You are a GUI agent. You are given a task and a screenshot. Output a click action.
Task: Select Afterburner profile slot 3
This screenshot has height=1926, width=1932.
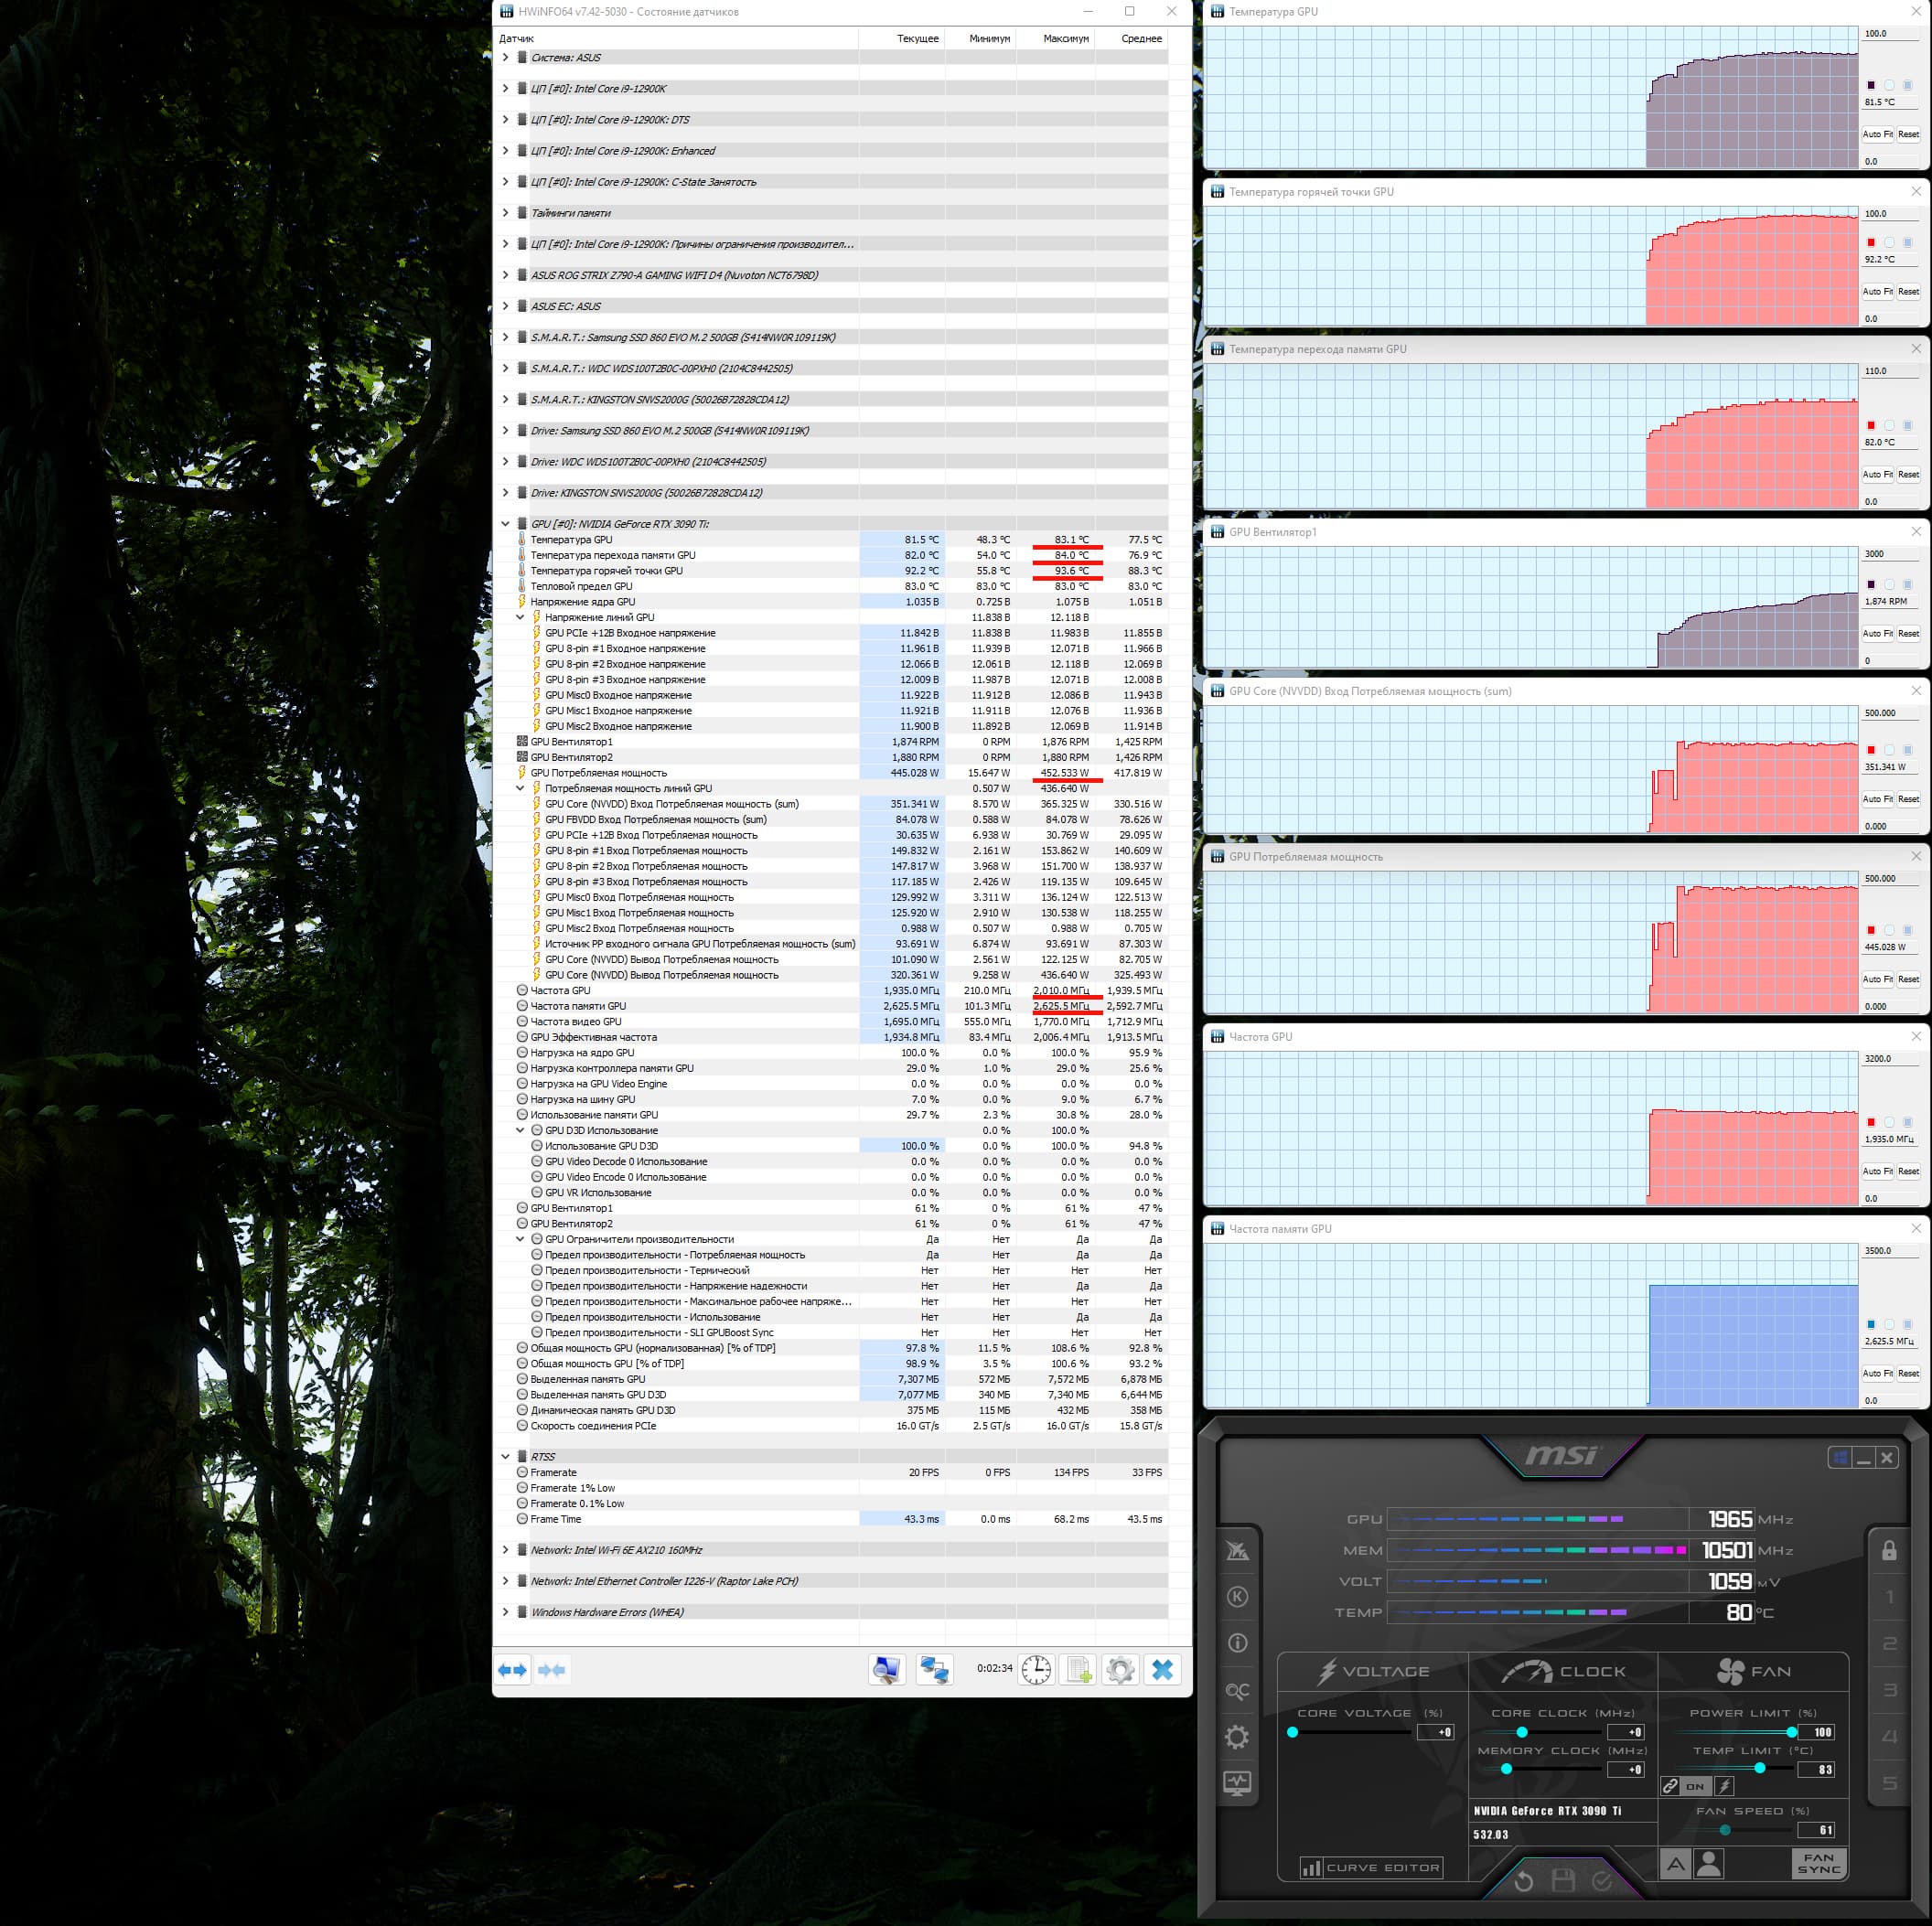[1889, 1690]
